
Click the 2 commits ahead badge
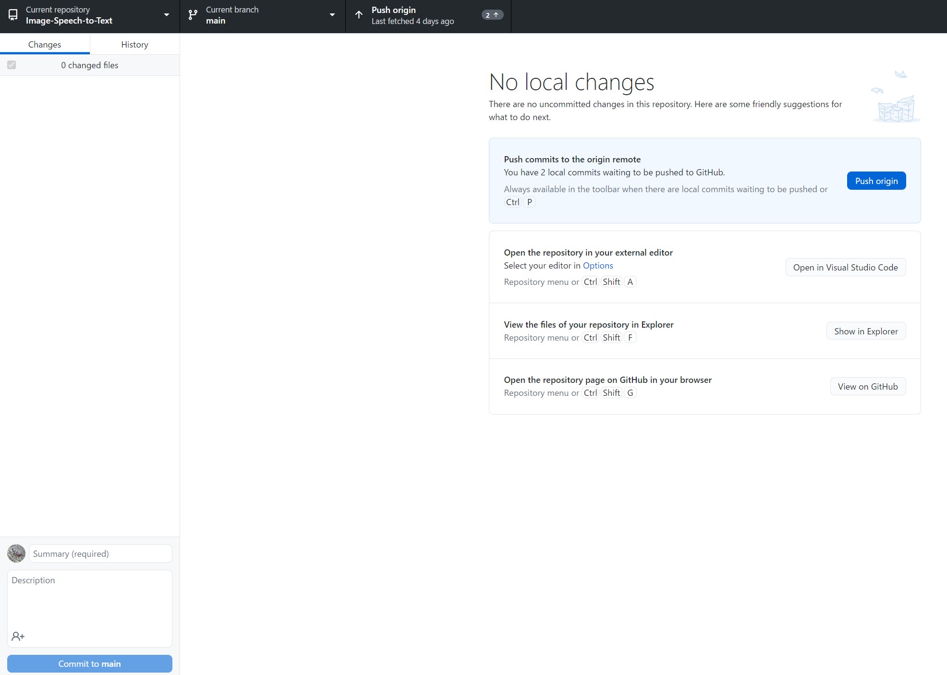click(492, 15)
